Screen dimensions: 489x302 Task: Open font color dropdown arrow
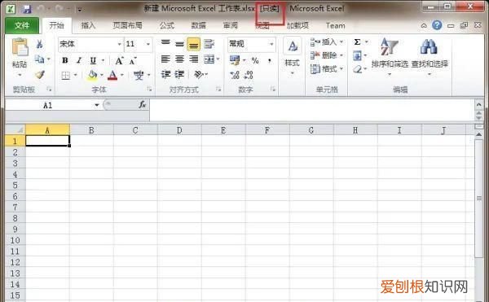pyautogui.click(x=122, y=75)
